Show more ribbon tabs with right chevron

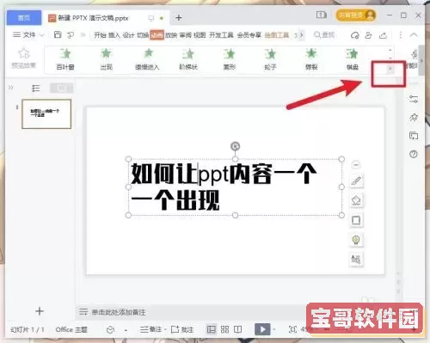point(301,35)
